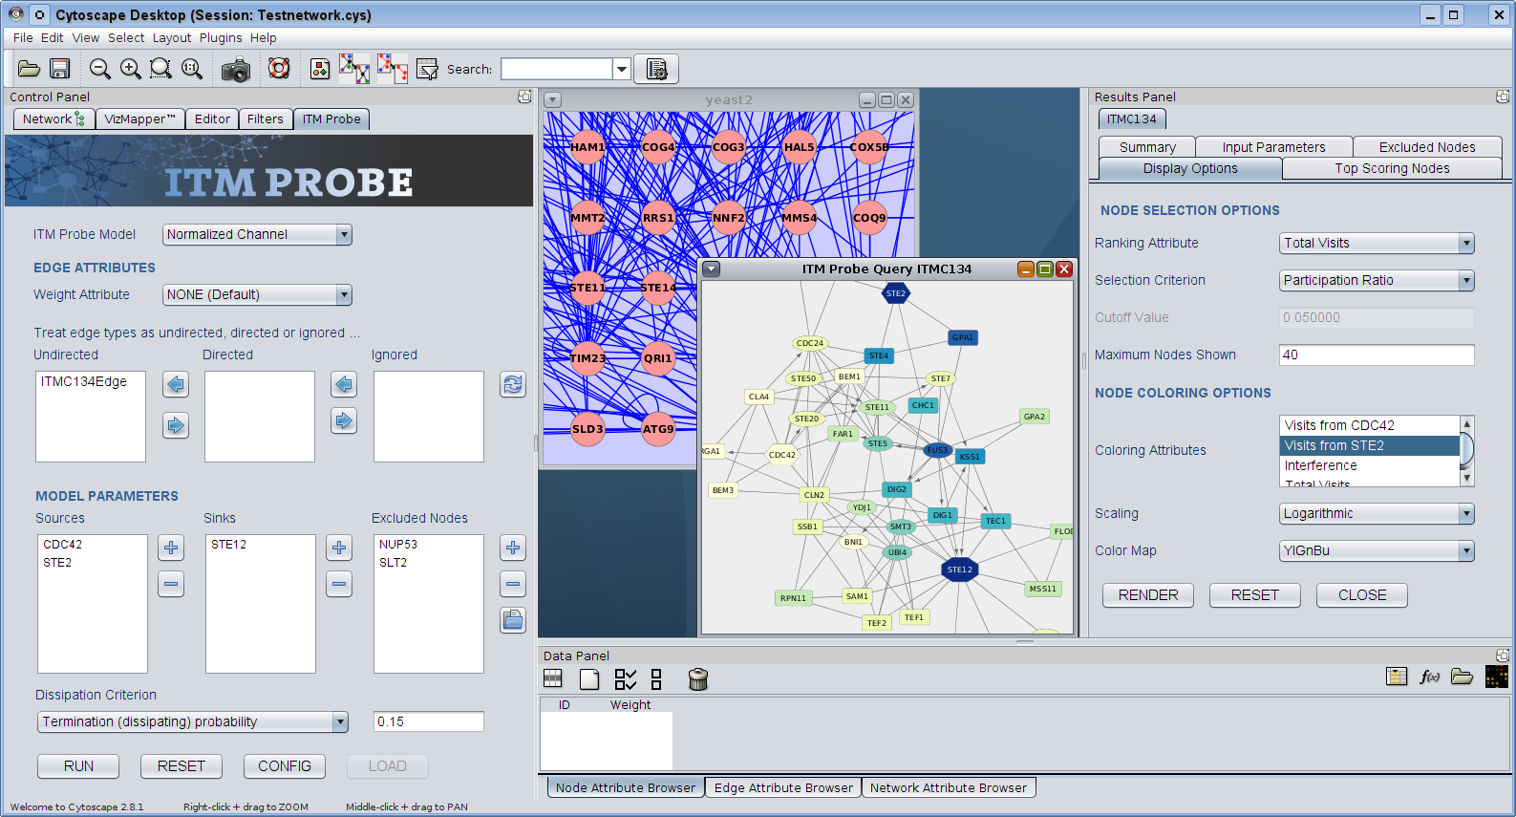Unselect all attributes in Data Panel
This screenshot has width=1516, height=817.
pos(656,678)
